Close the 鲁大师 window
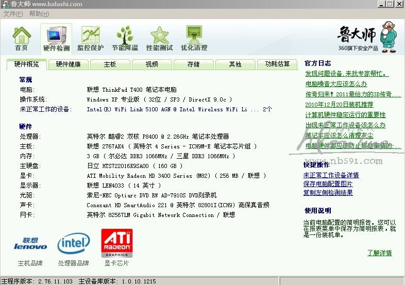The width and height of the screenshot is (405, 285). click(x=399, y=4)
